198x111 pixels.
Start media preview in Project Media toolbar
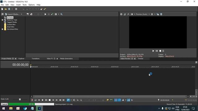(x=45, y=14)
